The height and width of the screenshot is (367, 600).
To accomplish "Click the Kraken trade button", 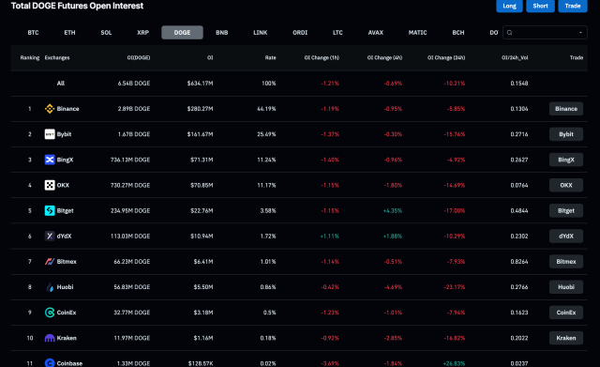I will click(566, 338).
